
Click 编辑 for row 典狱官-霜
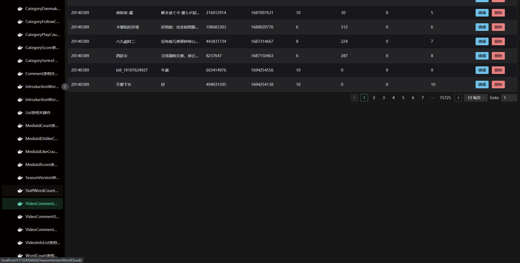tap(482, 13)
